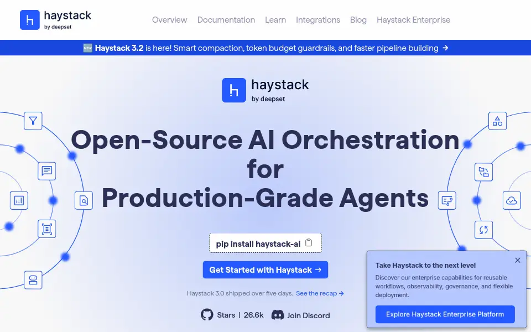Click the central Haystack hero logo
The width and height of the screenshot is (531, 332).
click(265, 90)
